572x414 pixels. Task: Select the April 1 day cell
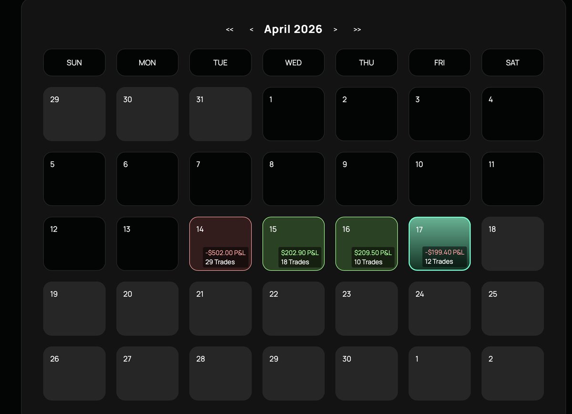(294, 114)
